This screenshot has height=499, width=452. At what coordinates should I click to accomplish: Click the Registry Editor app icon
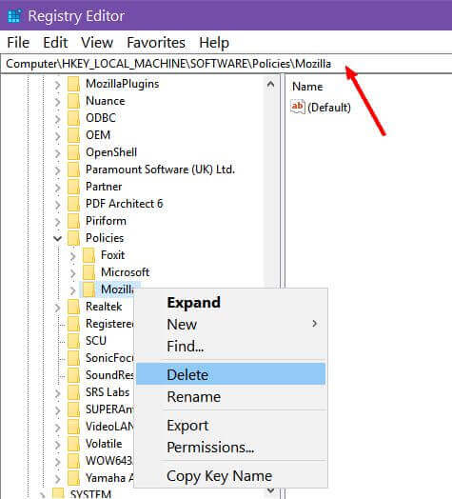14,16
